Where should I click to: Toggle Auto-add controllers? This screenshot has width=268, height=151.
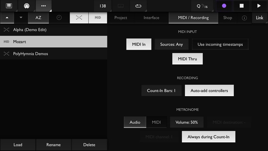coord(209,91)
